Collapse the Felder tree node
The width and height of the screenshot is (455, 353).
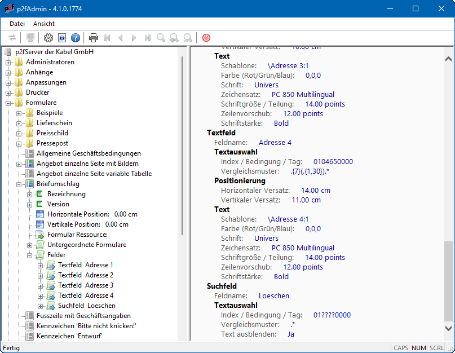click(x=30, y=255)
